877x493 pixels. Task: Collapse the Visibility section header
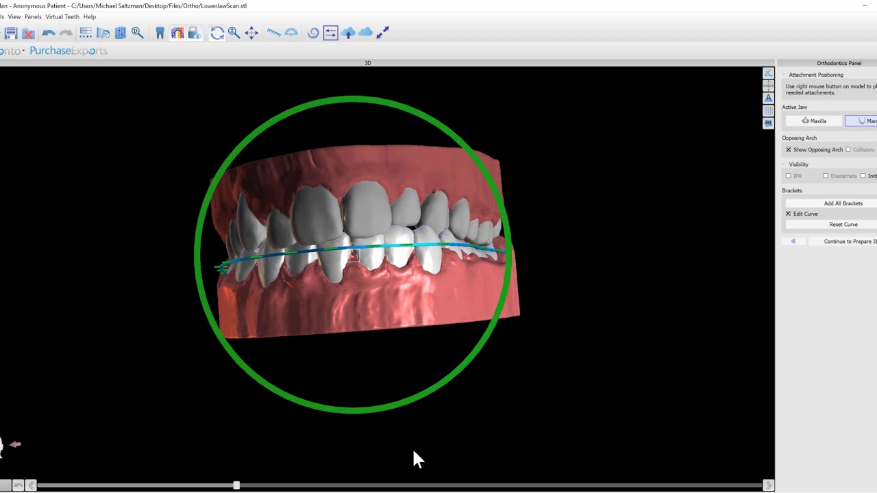click(x=784, y=164)
